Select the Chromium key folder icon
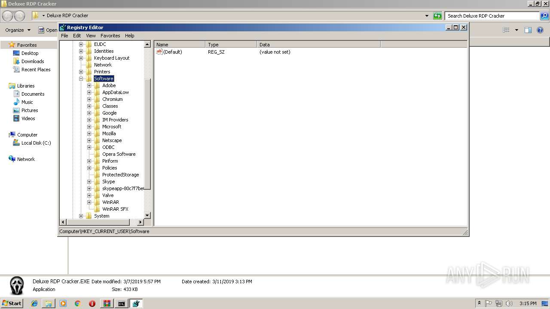This screenshot has width=550, height=309. (97, 99)
